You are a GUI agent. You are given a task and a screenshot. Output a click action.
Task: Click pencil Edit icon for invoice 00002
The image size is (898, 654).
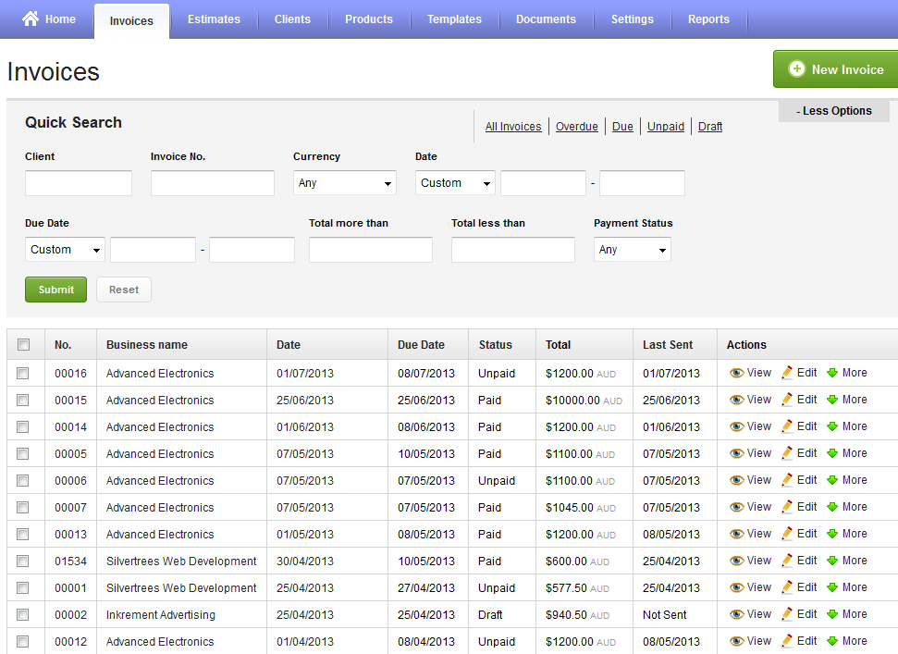click(x=787, y=615)
